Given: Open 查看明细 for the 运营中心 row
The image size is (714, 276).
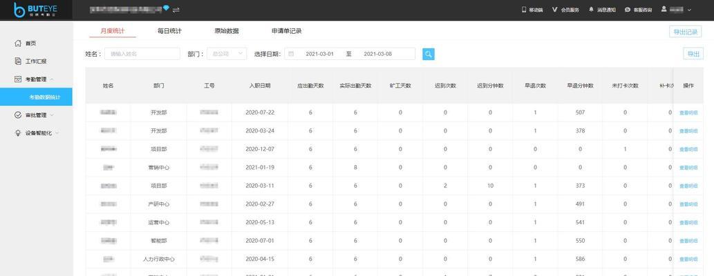Looking at the screenshot, I should [x=688, y=223].
